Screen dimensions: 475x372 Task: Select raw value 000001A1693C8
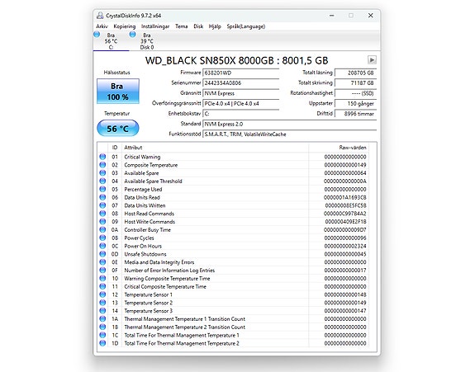point(345,197)
